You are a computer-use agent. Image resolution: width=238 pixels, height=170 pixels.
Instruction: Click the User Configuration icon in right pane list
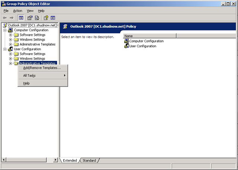(x=126, y=46)
